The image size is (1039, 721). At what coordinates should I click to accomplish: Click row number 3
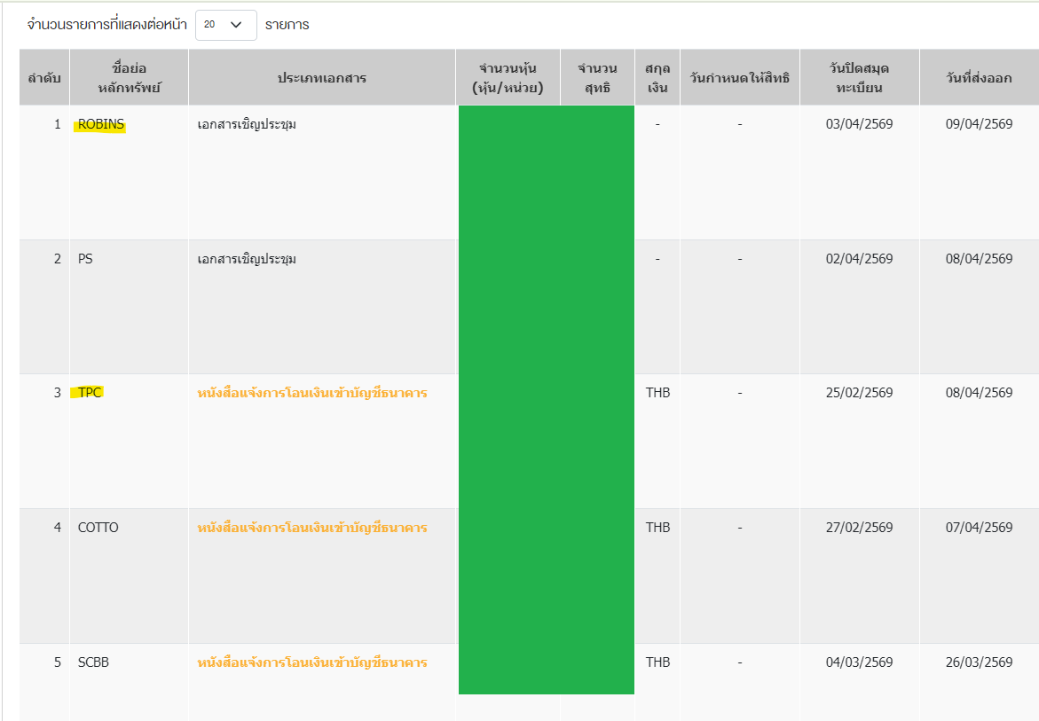58,393
